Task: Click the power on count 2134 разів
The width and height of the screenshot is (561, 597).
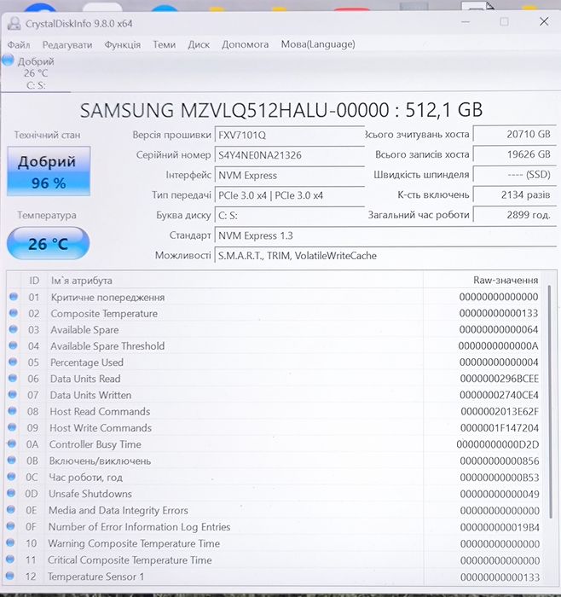Action: tap(515, 194)
